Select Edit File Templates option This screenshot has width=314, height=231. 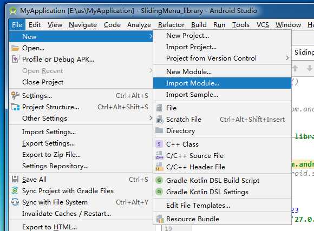198,206
